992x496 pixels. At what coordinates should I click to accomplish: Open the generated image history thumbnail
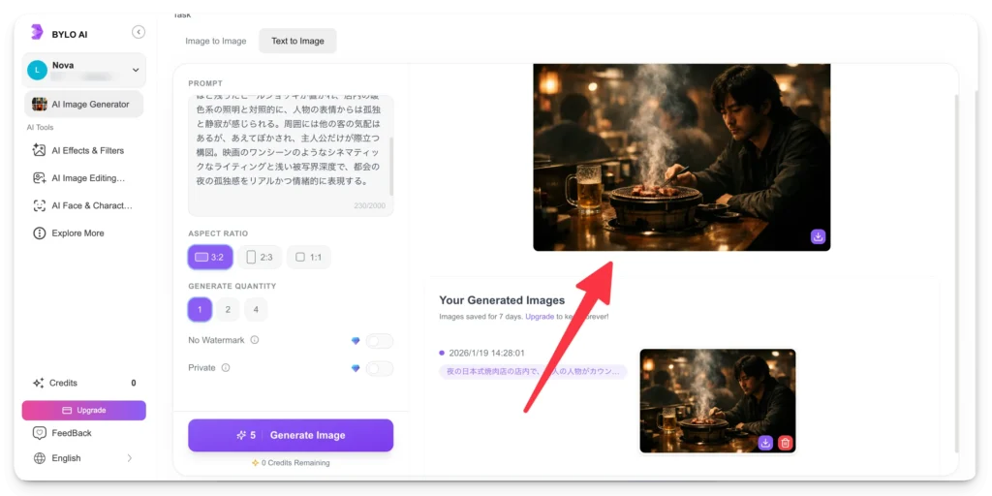[718, 400]
